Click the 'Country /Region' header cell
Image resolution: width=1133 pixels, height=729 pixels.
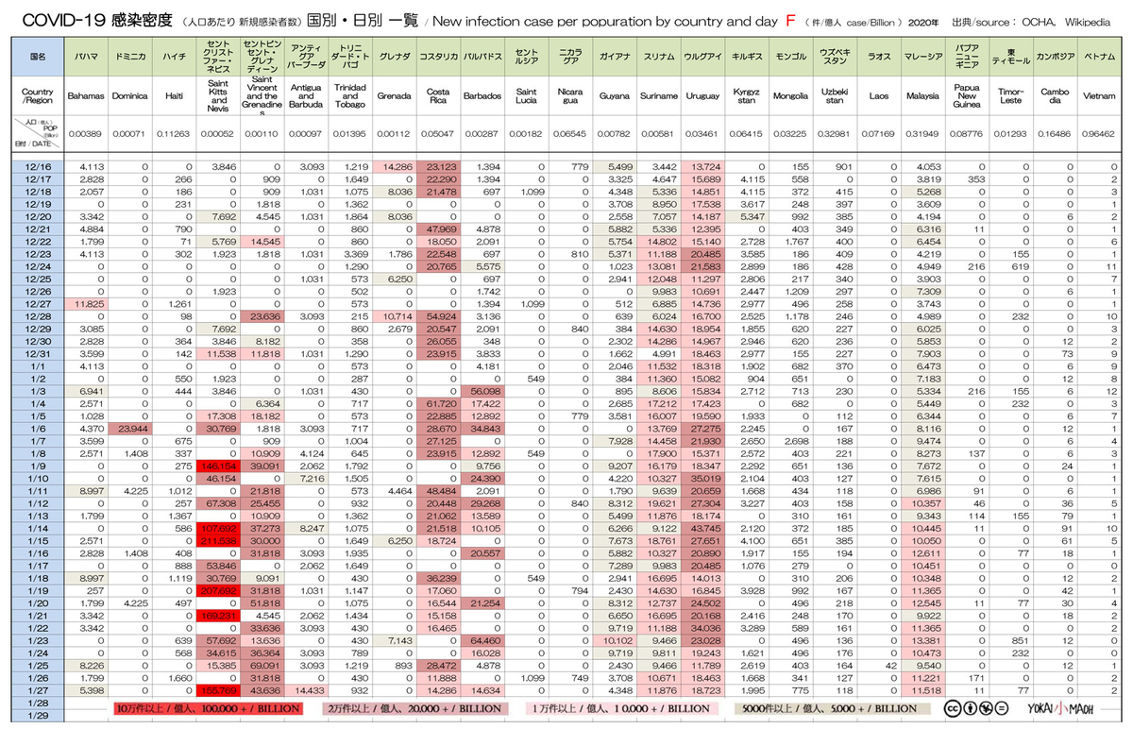[x=38, y=96]
